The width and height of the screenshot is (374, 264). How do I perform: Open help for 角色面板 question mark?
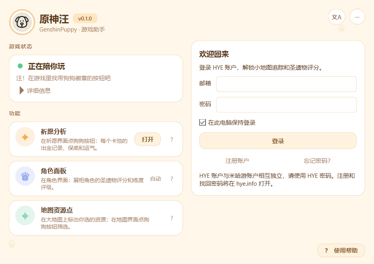coord(172,179)
